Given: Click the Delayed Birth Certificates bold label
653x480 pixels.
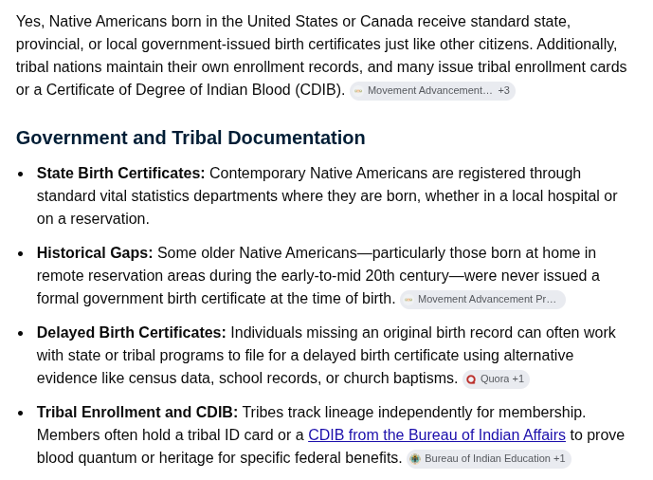Looking at the screenshot, I should click(x=131, y=333).
